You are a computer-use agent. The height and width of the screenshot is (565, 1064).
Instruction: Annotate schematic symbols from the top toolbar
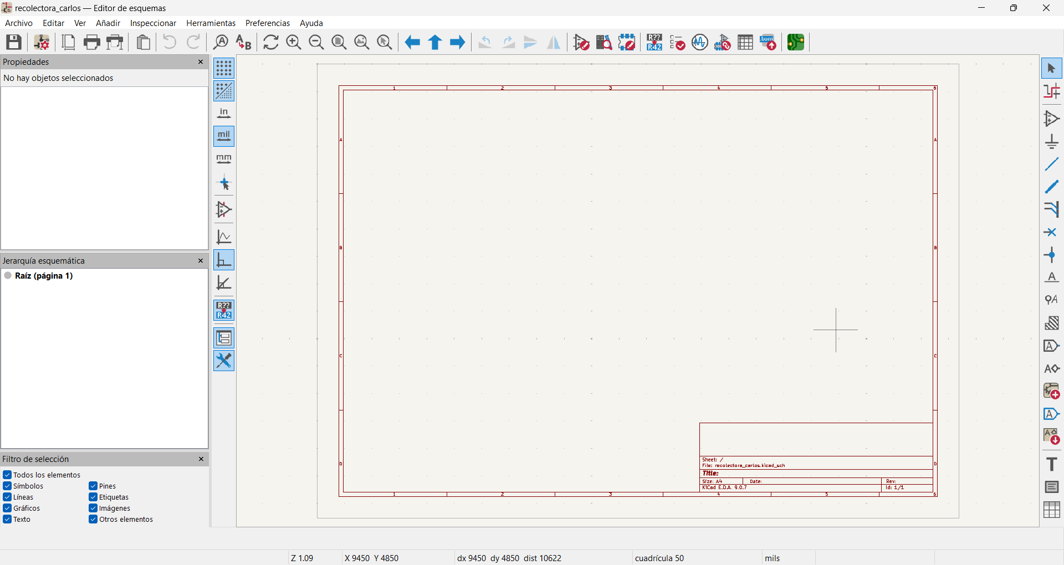pos(654,42)
